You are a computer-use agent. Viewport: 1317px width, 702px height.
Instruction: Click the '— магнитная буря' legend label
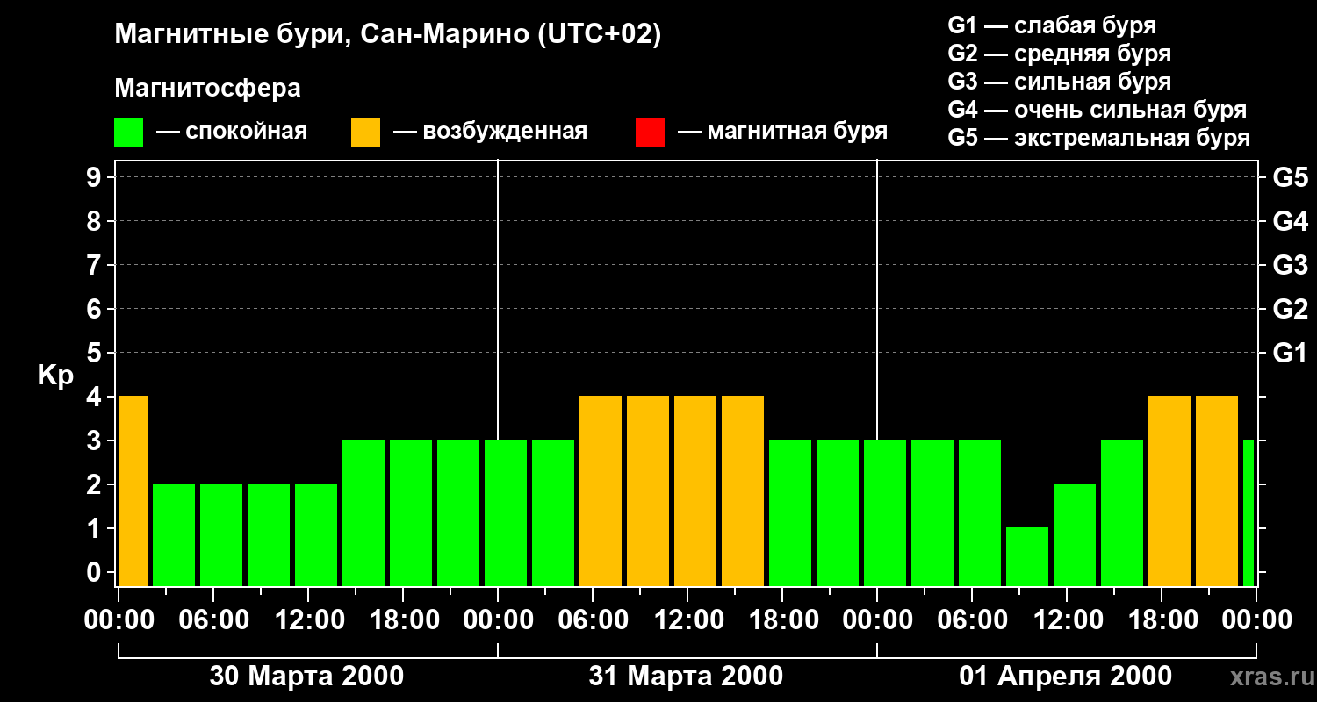pos(782,133)
